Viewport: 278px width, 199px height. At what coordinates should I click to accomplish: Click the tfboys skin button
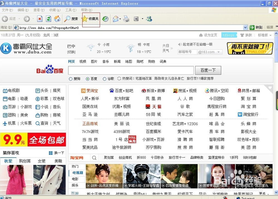[229, 35]
